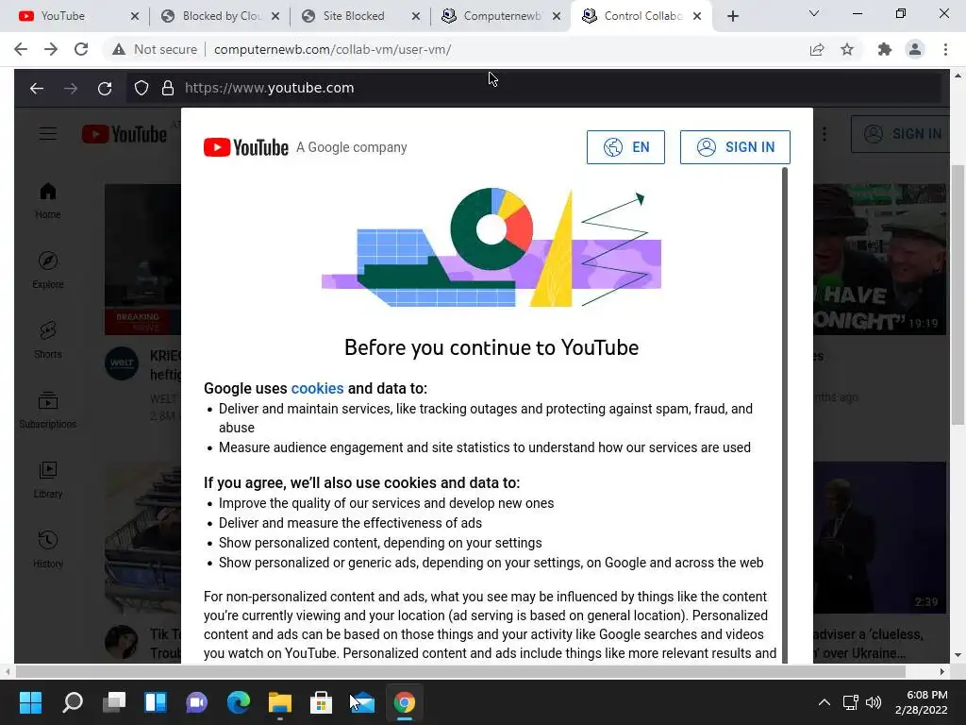
Task: Click the shield tracking protection icon
Action: (x=142, y=88)
